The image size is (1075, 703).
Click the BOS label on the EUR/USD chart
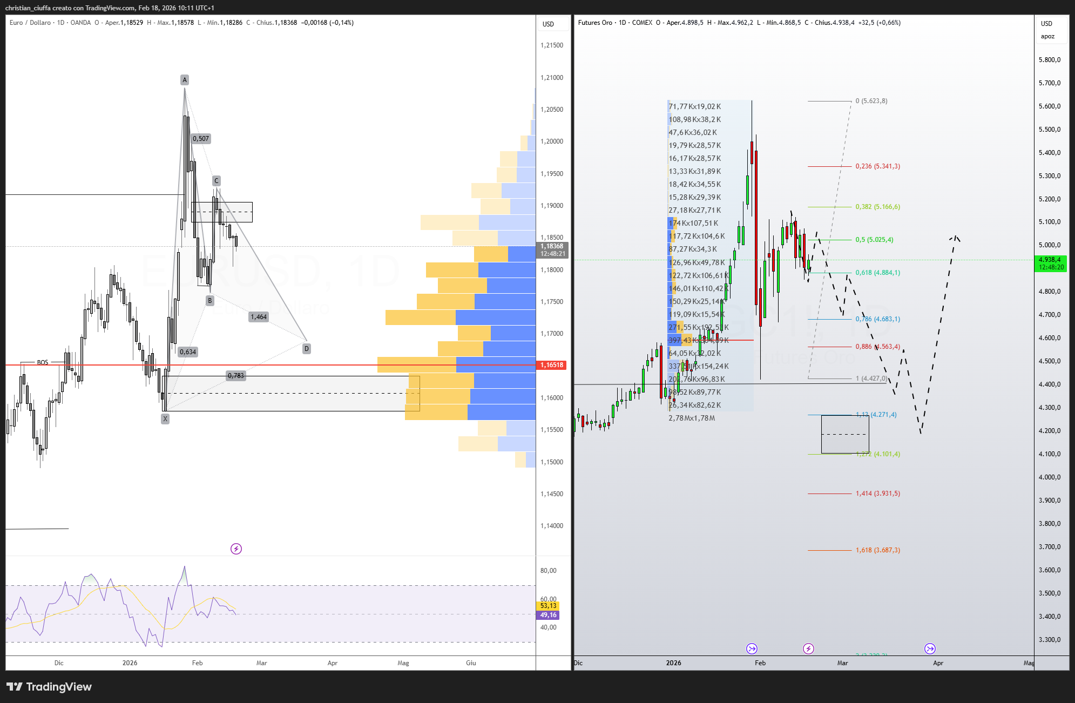[x=43, y=362]
